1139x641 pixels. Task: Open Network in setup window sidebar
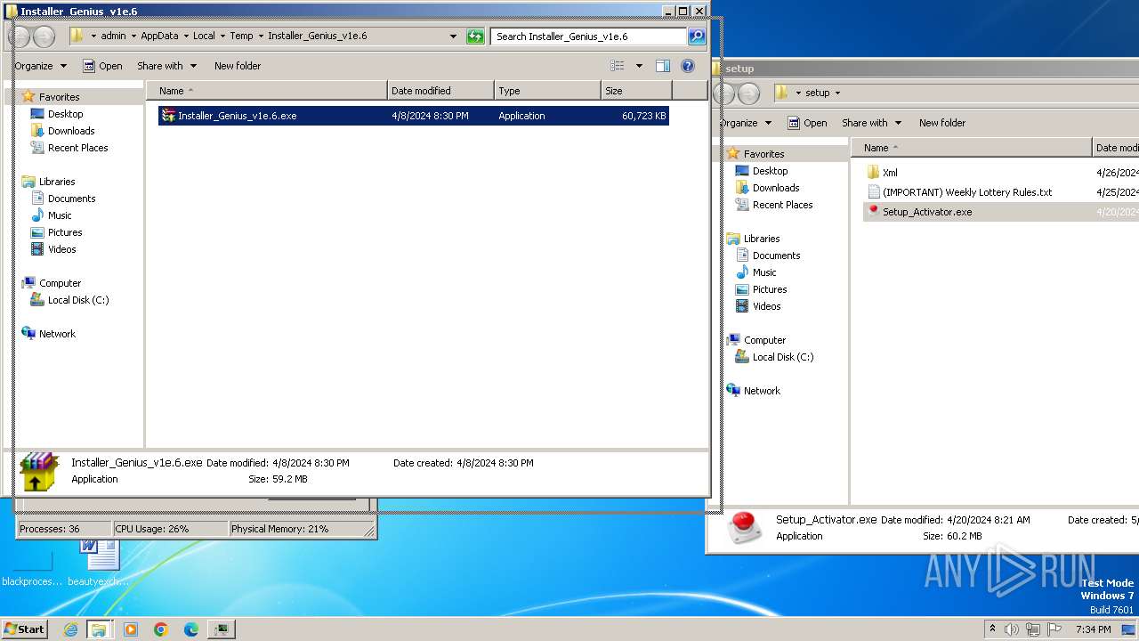point(762,391)
